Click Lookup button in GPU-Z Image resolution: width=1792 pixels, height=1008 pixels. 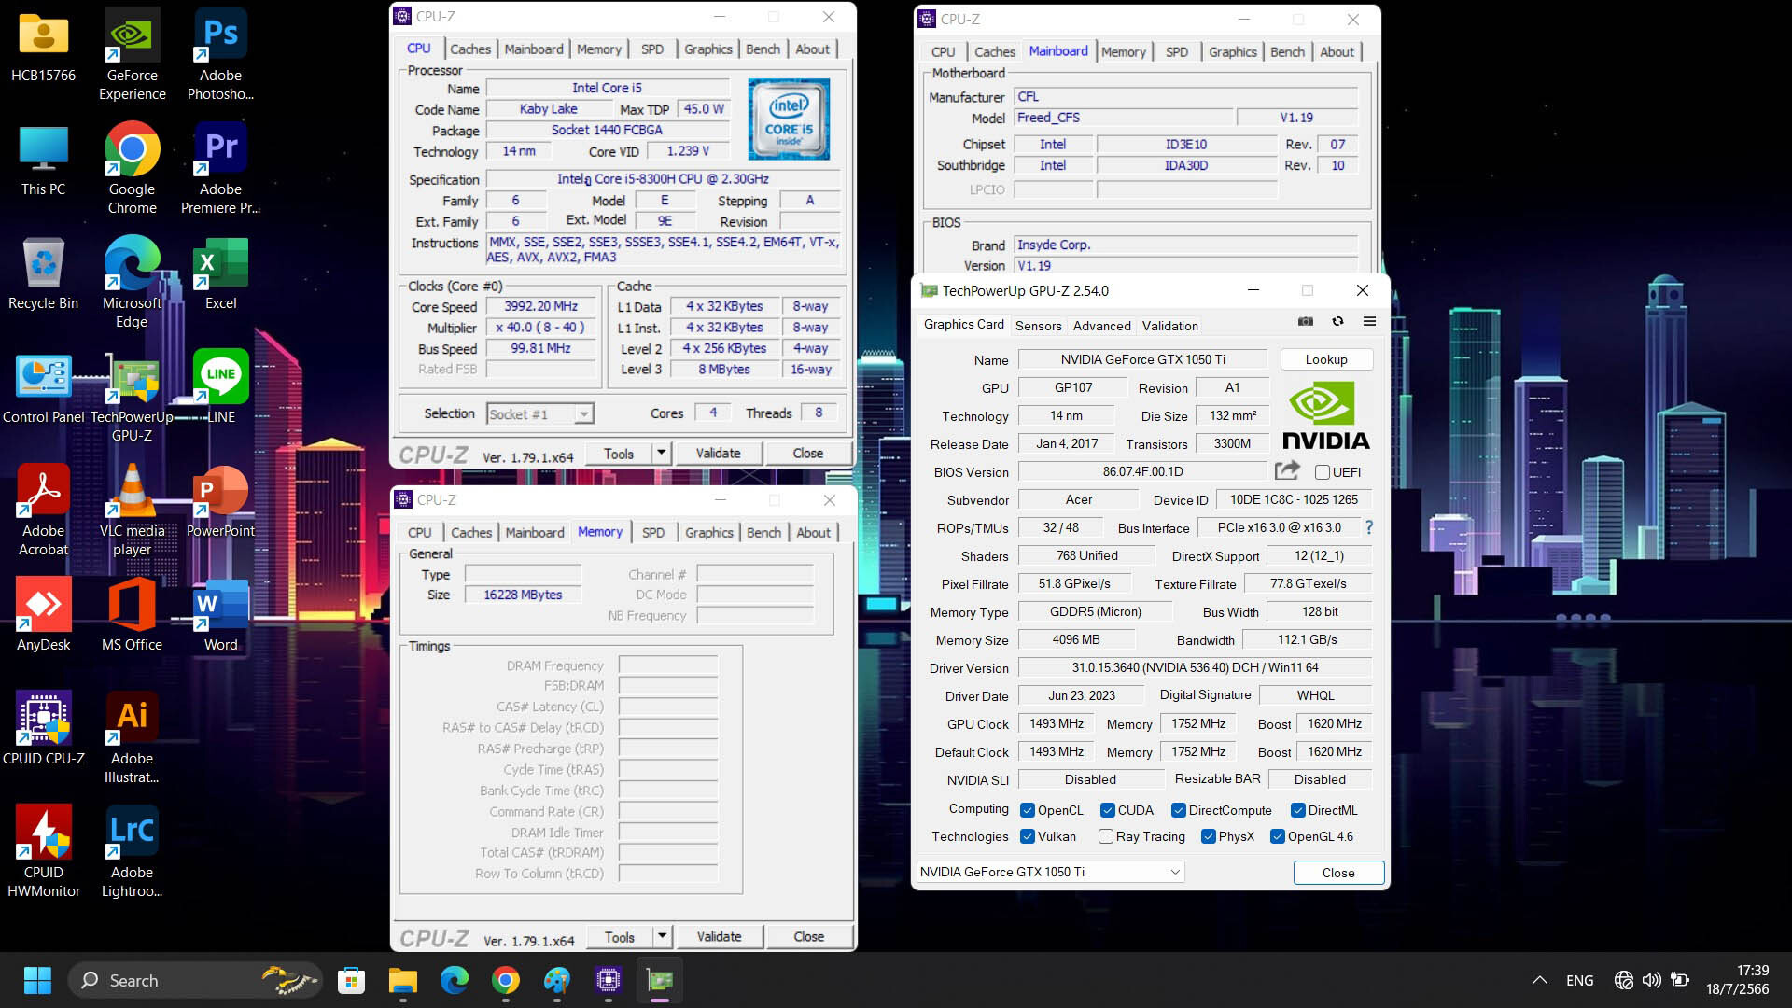click(x=1325, y=359)
